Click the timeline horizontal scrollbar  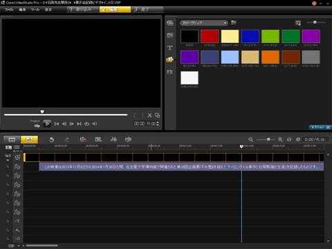(41, 246)
